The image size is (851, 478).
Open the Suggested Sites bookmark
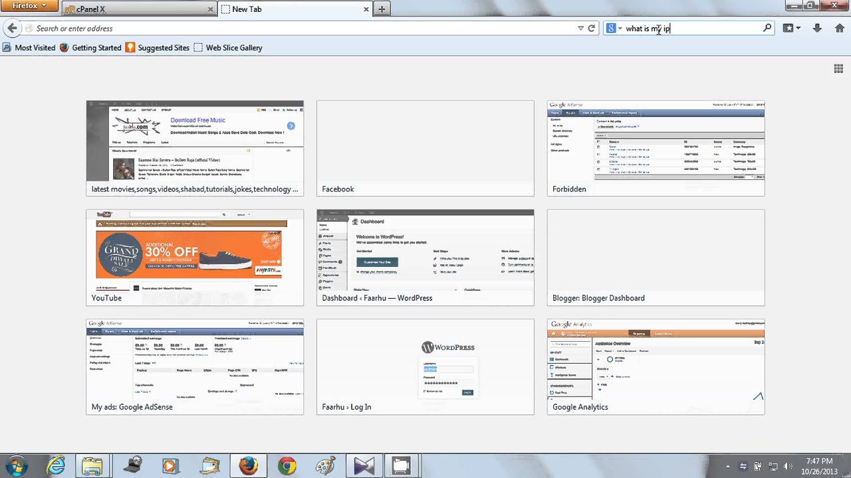pos(158,48)
